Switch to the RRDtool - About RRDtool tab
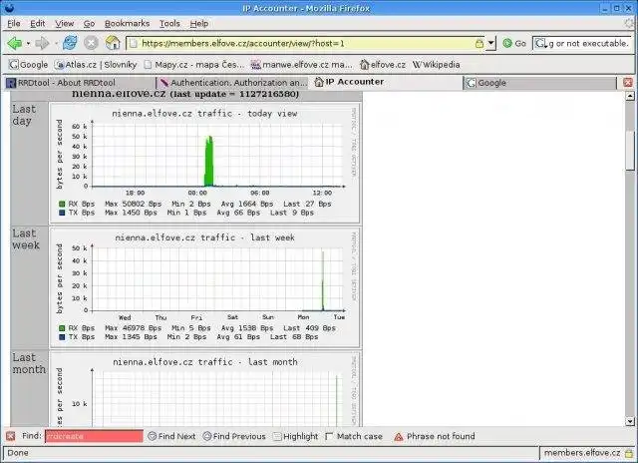Screen dimensions: 638x463 click(80, 83)
